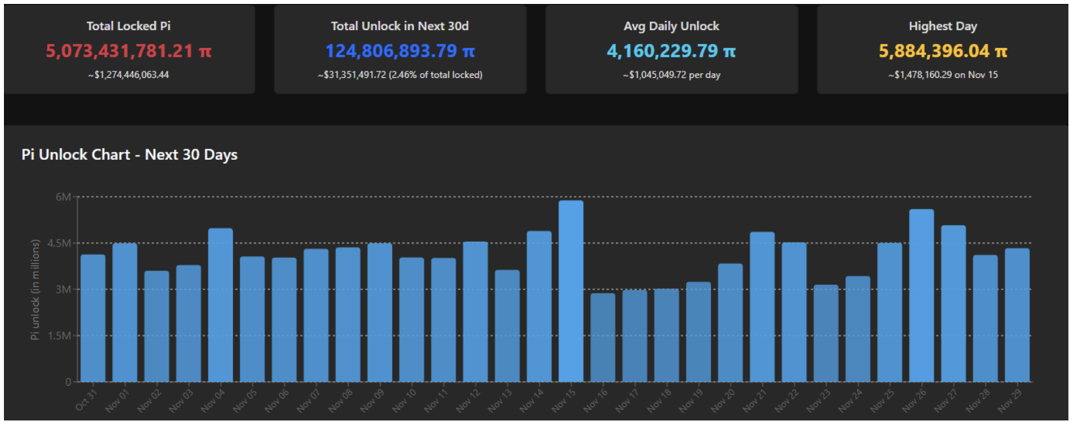This screenshot has width=1073, height=427.
Task: Click the Total Locked Pi card
Action: pos(129,50)
